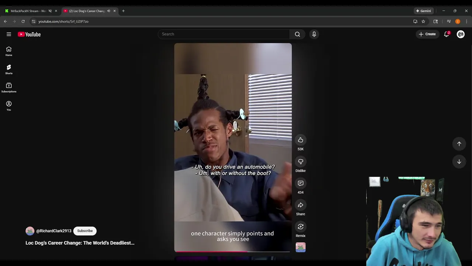Share this Short
Screen dimensions: 472x266
click(301, 205)
